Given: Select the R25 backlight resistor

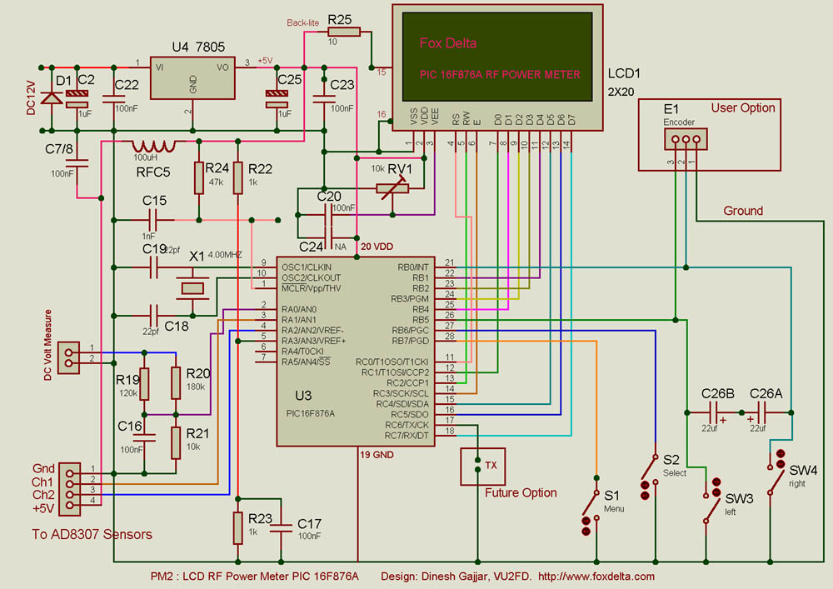Looking at the screenshot, I should [343, 32].
